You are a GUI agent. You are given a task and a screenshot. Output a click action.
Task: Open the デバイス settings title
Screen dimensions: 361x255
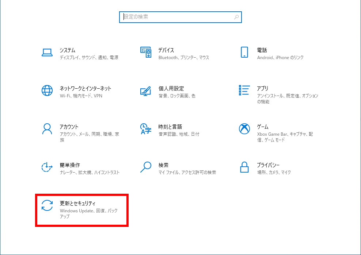[166, 50]
